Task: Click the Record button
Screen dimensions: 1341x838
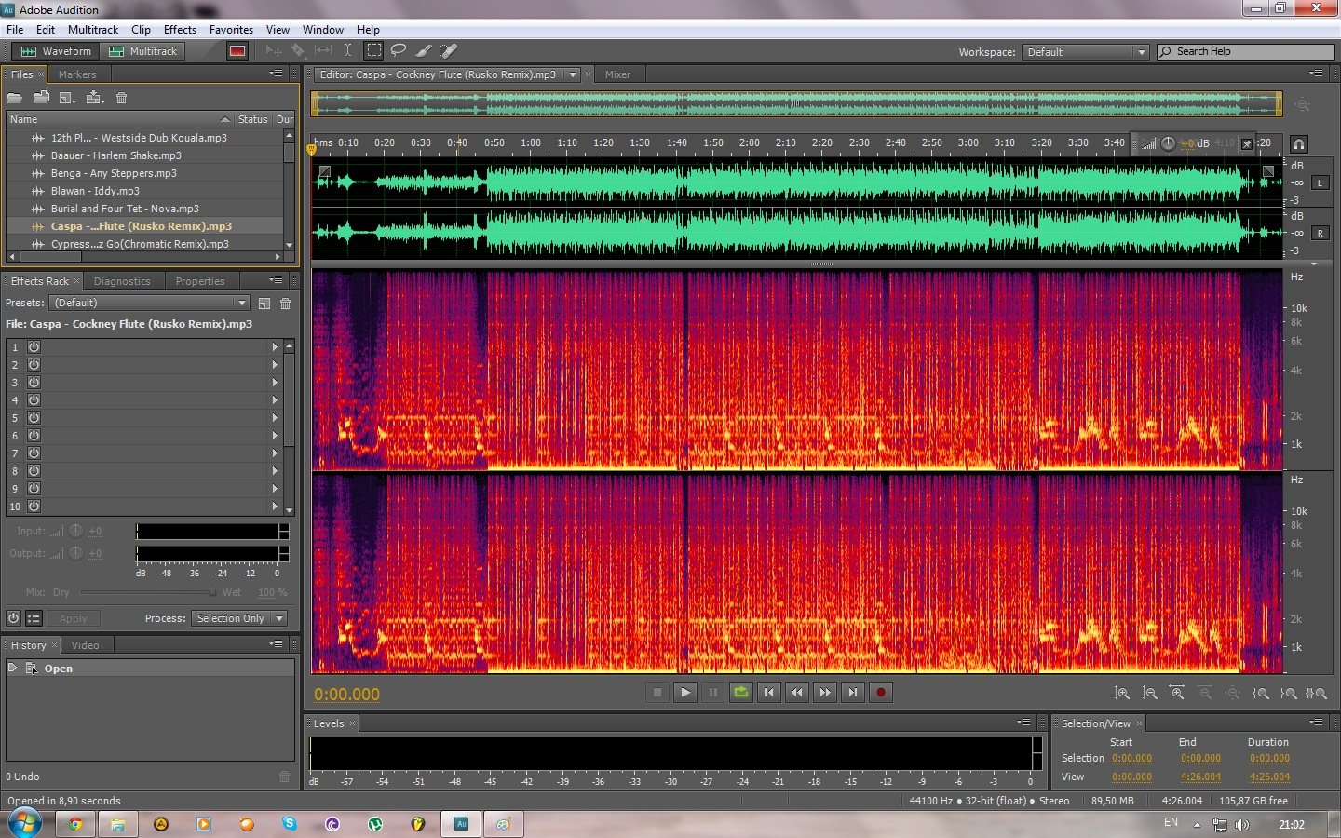Action: point(881,693)
